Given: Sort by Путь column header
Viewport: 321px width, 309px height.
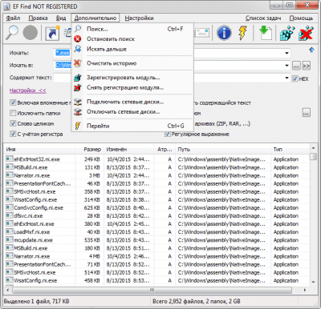Looking at the screenshot, I should 222,150.
